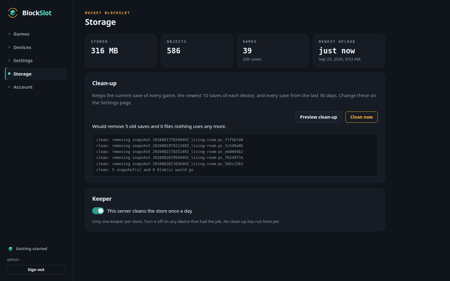The image size is (450, 281).
Task: Click the 'just now' newest upload value
Action: tap(337, 51)
